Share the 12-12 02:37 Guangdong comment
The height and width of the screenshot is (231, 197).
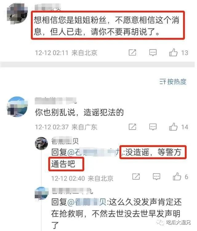point(132,127)
